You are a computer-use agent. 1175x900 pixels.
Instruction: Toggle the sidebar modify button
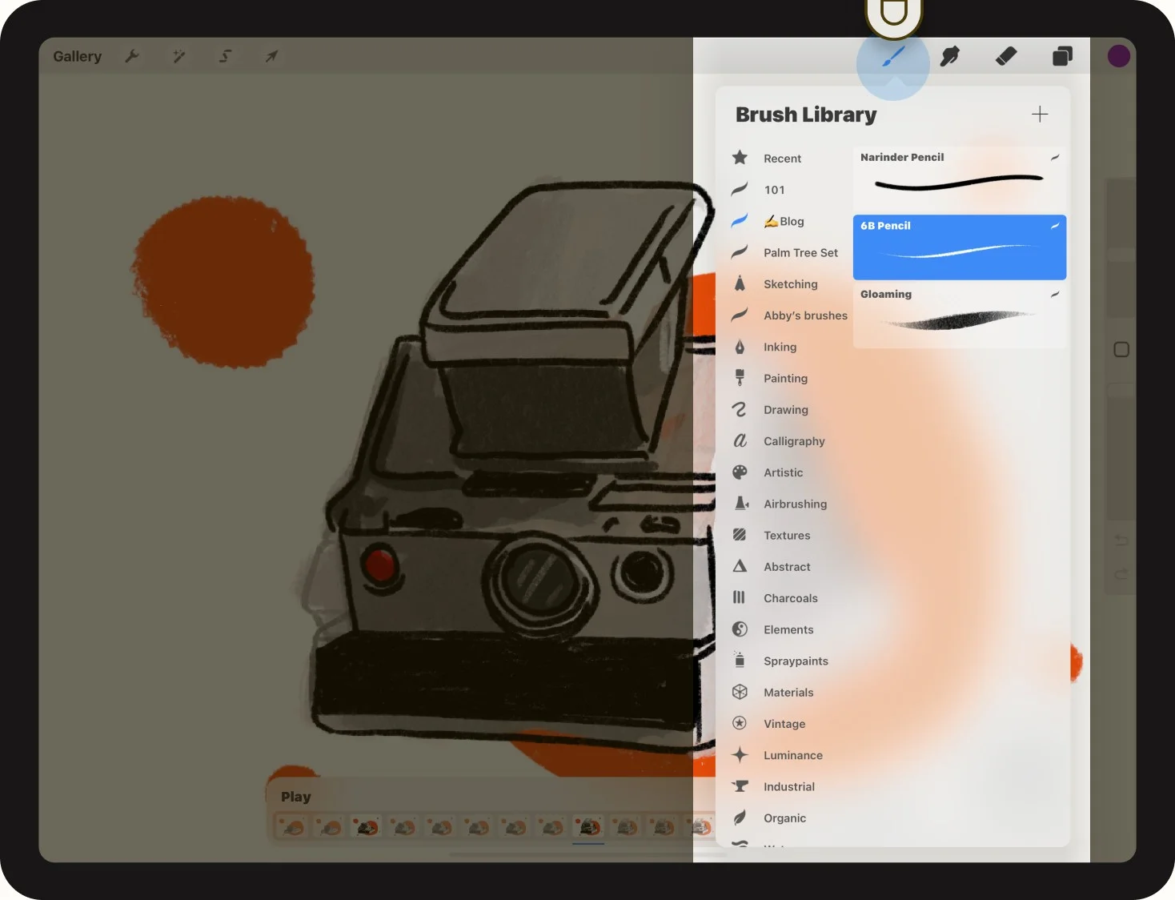coord(1121,349)
